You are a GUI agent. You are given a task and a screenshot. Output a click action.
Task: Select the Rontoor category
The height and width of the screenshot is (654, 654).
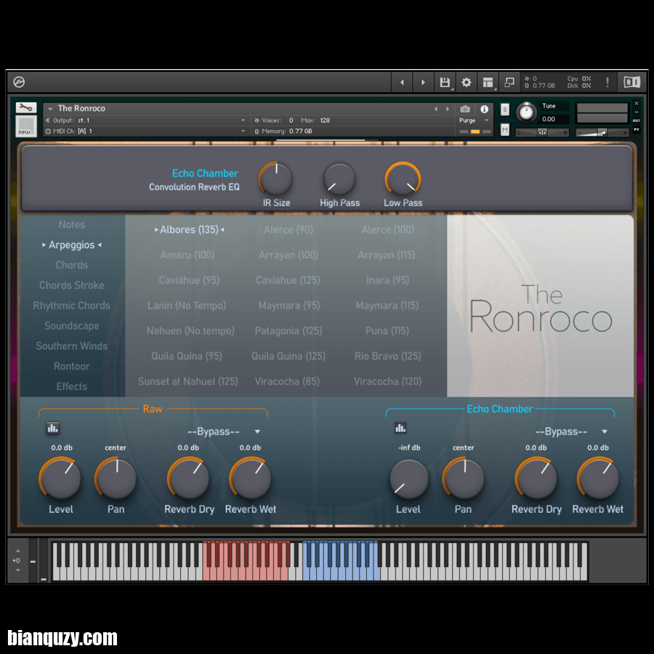pyautogui.click(x=72, y=366)
